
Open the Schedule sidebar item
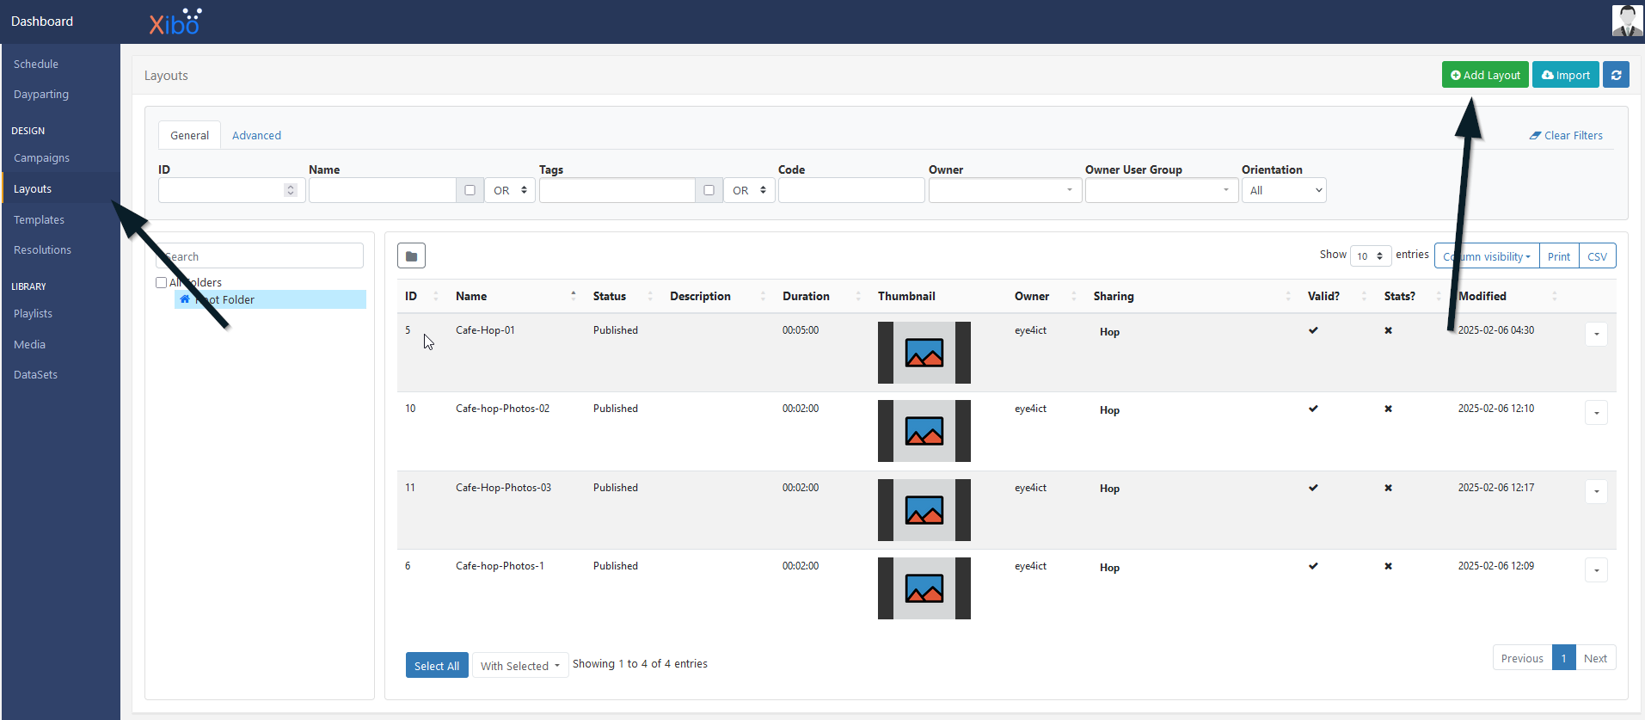36,65
